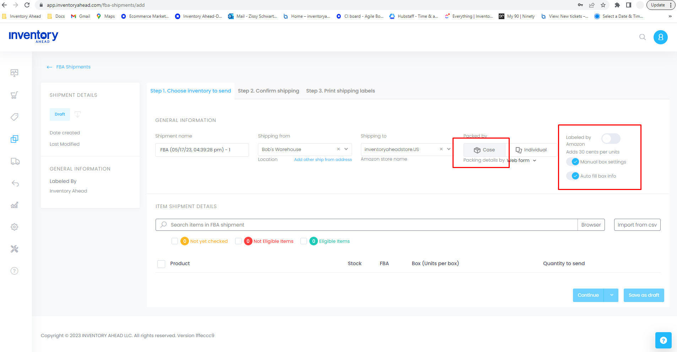Switch to Step 2. Confirm shipping tab

pos(268,91)
